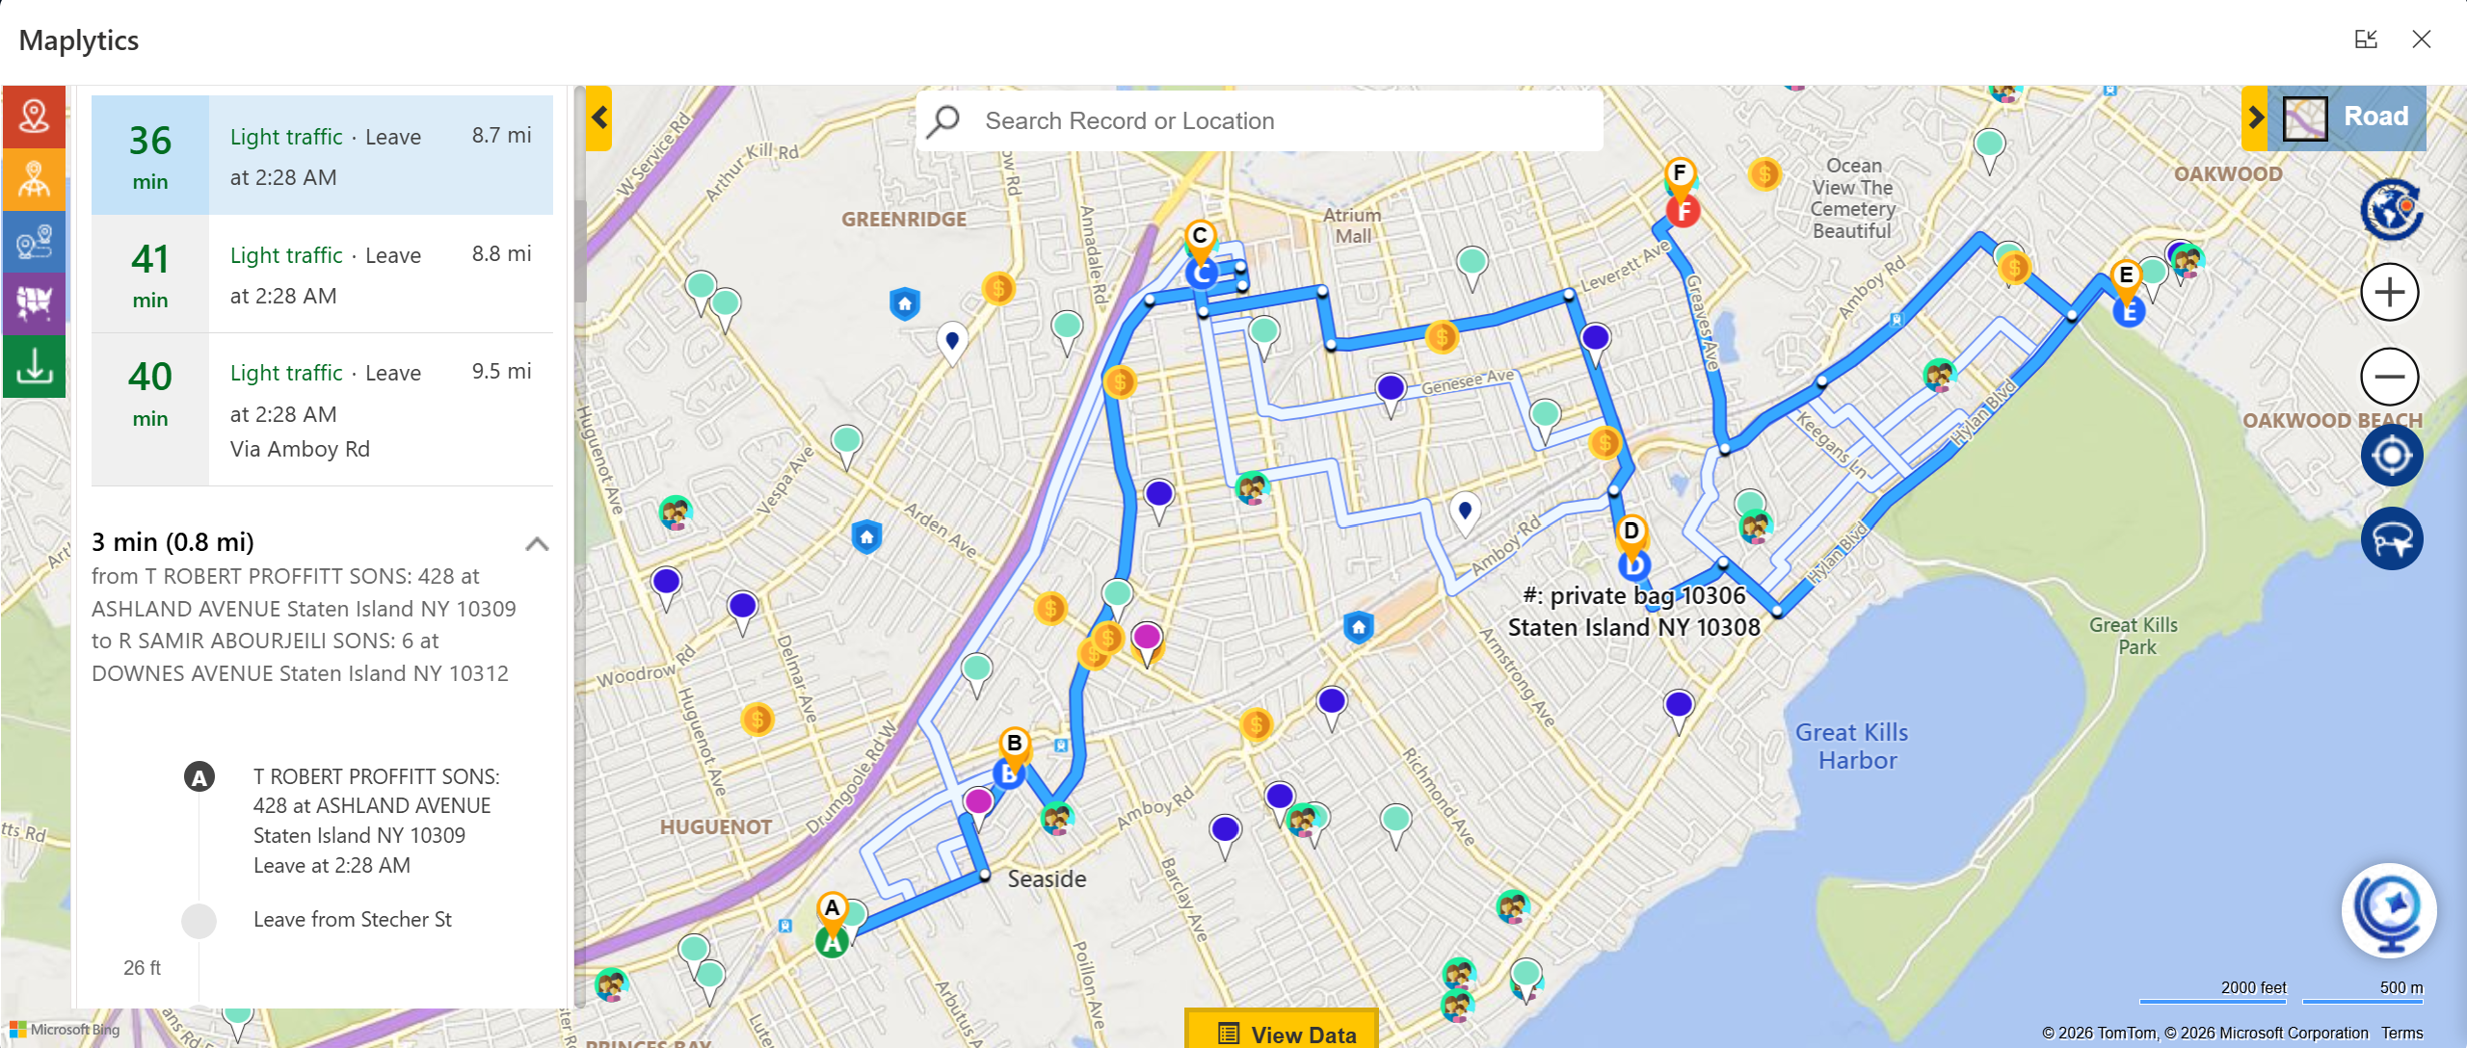This screenshot has height=1048, width=2467.
Task: Click the private bag 10306 map label
Action: click(1634, 612)
